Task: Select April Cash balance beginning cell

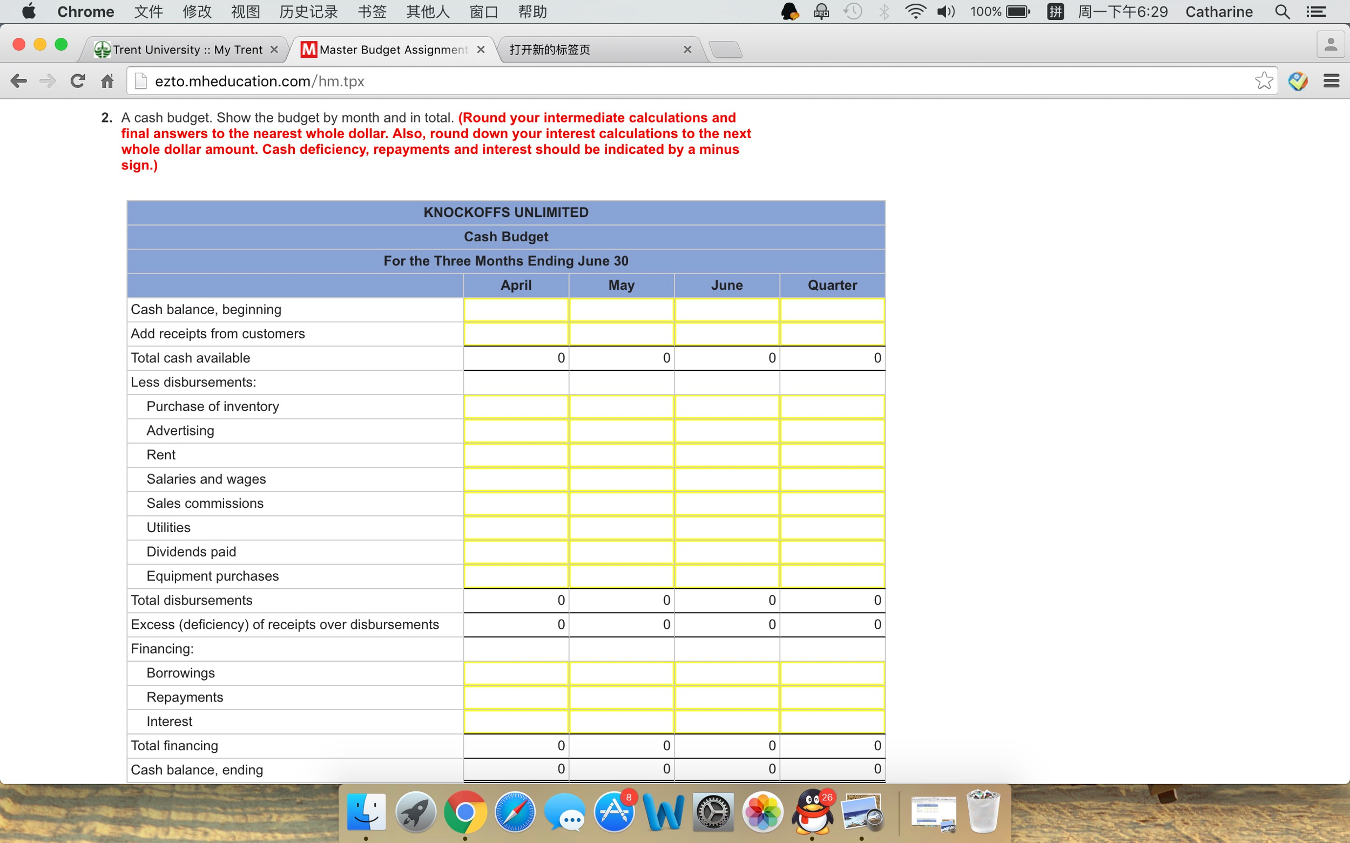Action: click(x=516, y=310)
